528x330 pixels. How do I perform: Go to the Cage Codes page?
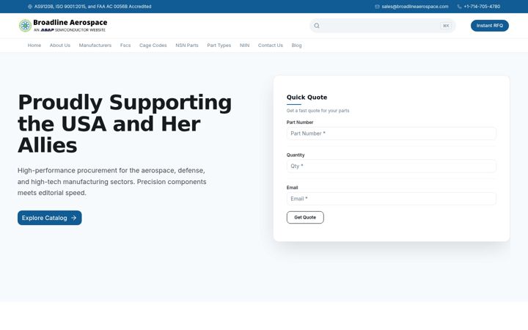(x=153, y=45)
